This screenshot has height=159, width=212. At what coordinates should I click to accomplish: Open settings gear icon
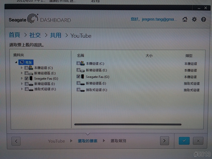pos(194,19)
